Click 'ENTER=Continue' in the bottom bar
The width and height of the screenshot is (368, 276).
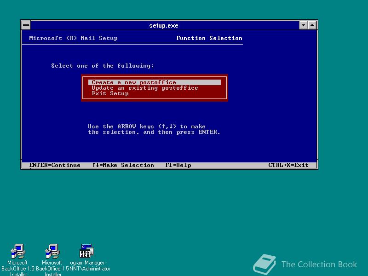point(55,165)
